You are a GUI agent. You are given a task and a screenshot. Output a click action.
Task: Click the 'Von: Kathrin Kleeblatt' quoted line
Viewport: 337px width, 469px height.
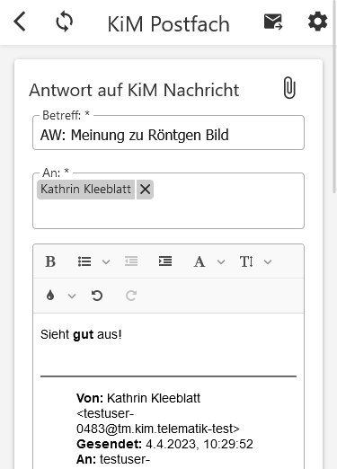(138, 398)
